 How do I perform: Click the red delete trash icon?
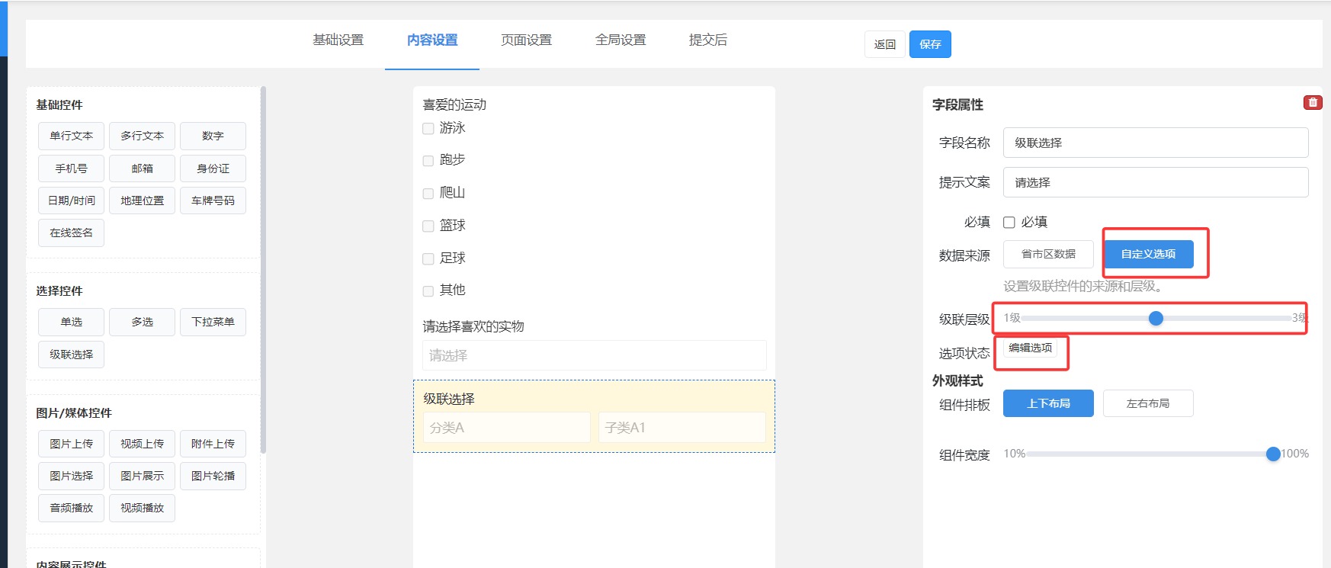tap(1312, 102)
